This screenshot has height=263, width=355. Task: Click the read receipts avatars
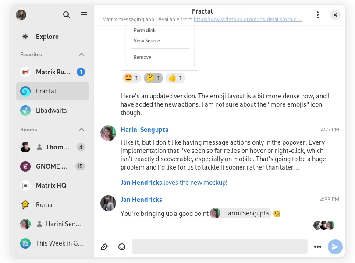[x=324, y=225]
